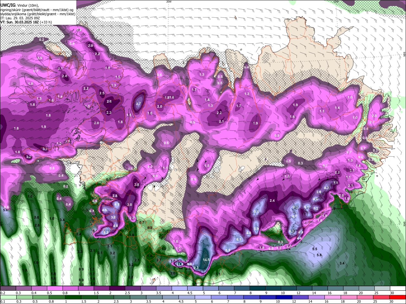The image size is (406, 304).
Task: Select the IT: Lau. 29. 03. 2025 09Z line
Action: [x=21, y=18]
